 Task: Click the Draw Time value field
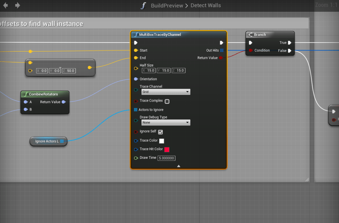[166, 158]
